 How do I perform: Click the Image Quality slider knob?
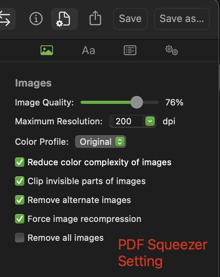pos(137,102)
